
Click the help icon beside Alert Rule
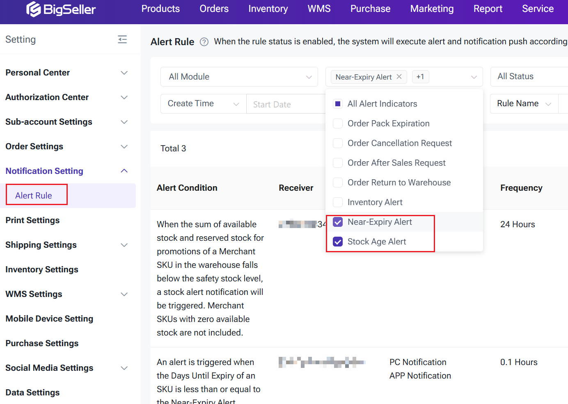[x=204, y=42]
